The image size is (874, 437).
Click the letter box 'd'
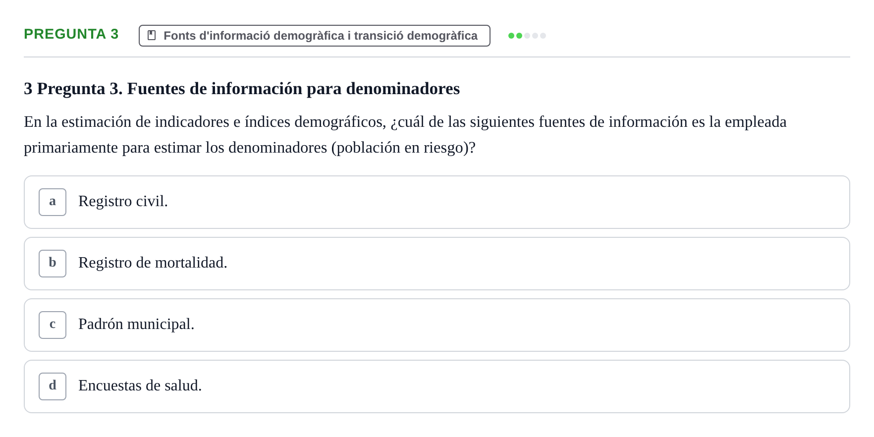point(53,386)
